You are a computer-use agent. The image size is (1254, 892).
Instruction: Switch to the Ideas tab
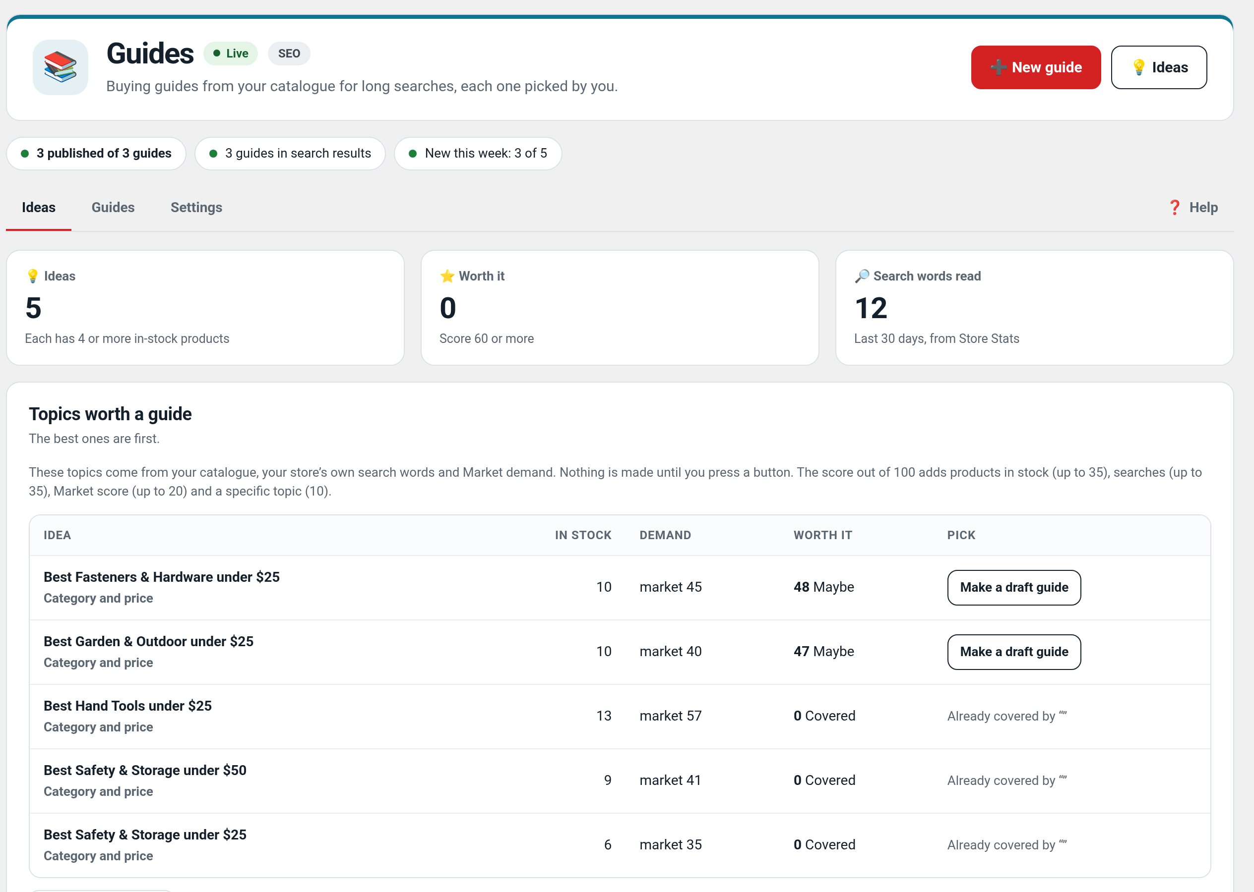39,207
